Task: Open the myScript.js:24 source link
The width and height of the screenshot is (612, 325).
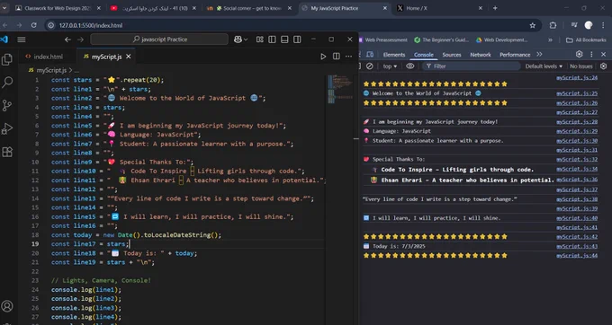Action: (x=577, y=78)
